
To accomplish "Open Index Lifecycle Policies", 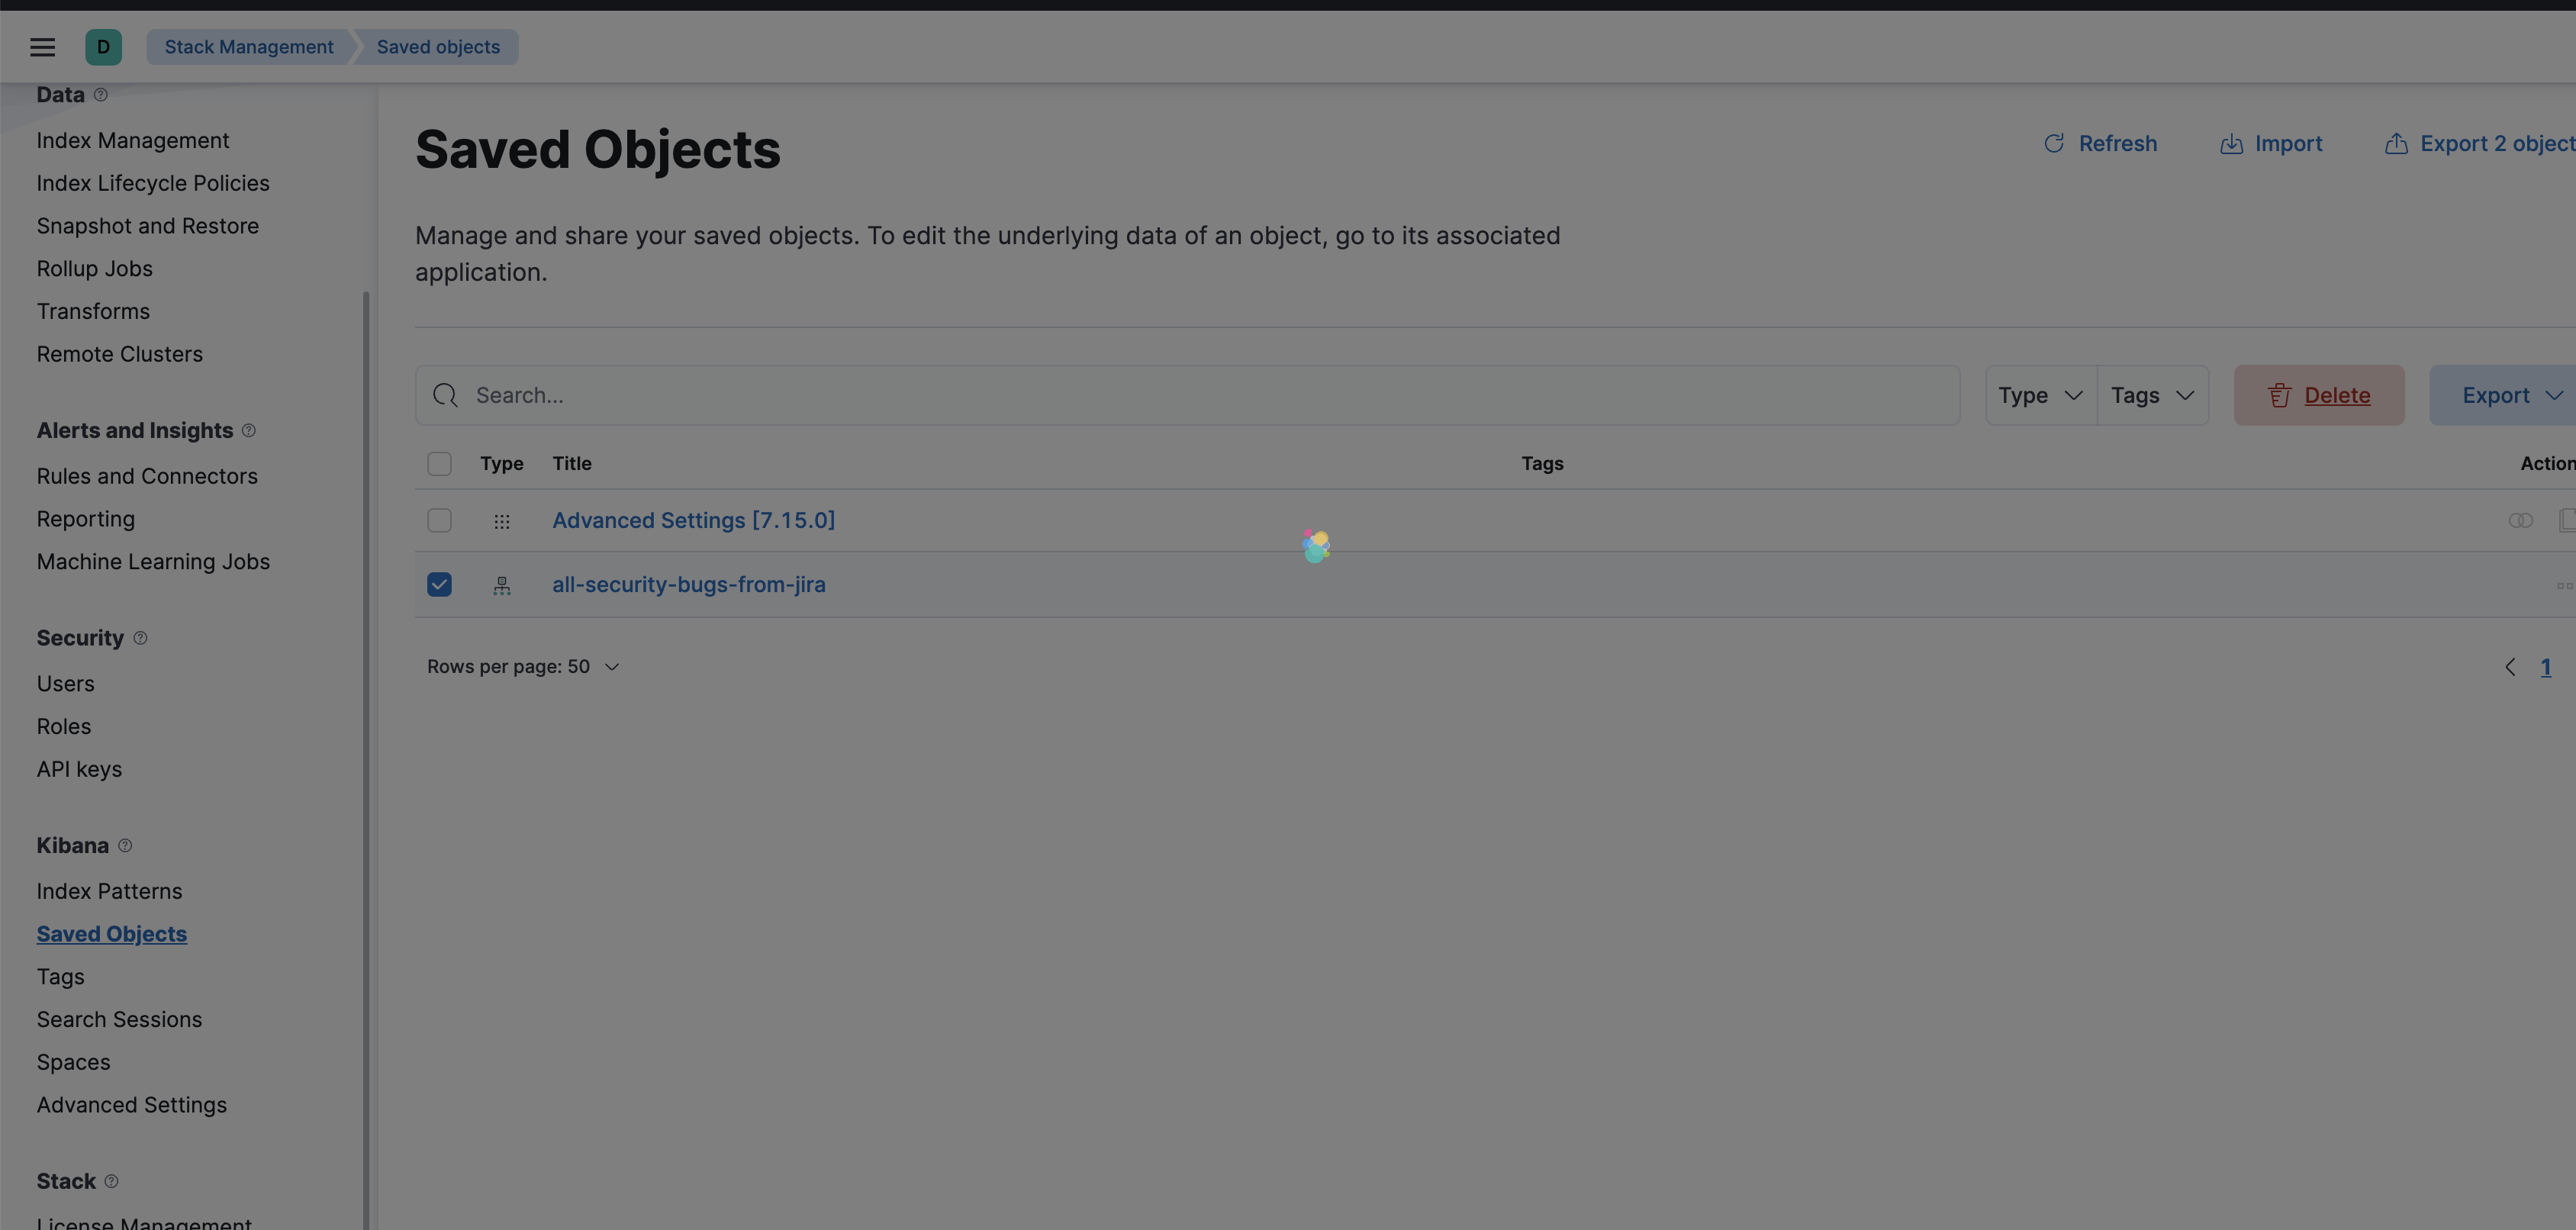I will tap(153, 184).
